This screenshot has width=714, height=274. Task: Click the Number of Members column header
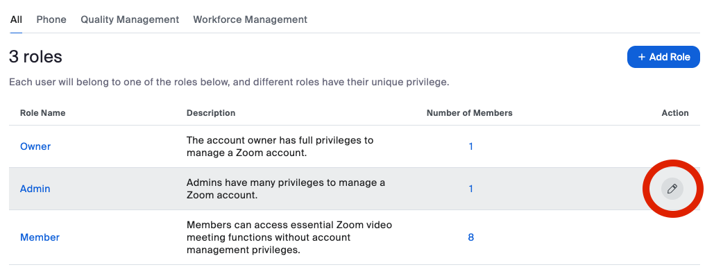tap(470, 113)
